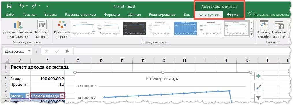
Task: Select cell containing 100 000,00 ₽
Action: tap(47, 79)
